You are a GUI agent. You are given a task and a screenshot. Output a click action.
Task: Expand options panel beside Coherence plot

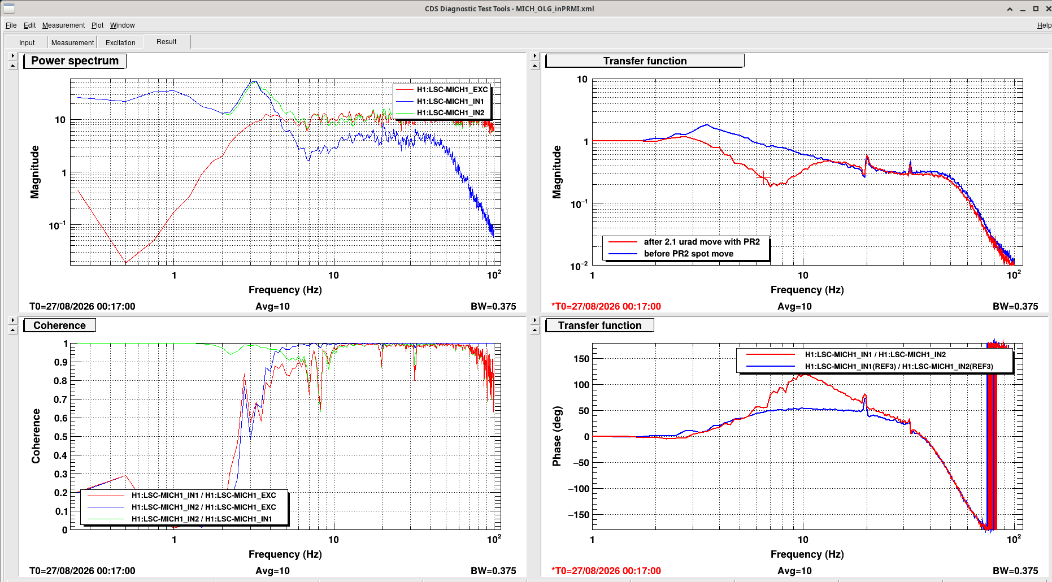[13, 320]
